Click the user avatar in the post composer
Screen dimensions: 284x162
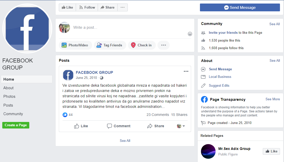(64, 27)
